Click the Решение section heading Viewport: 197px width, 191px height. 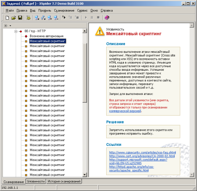pos(115,122)
